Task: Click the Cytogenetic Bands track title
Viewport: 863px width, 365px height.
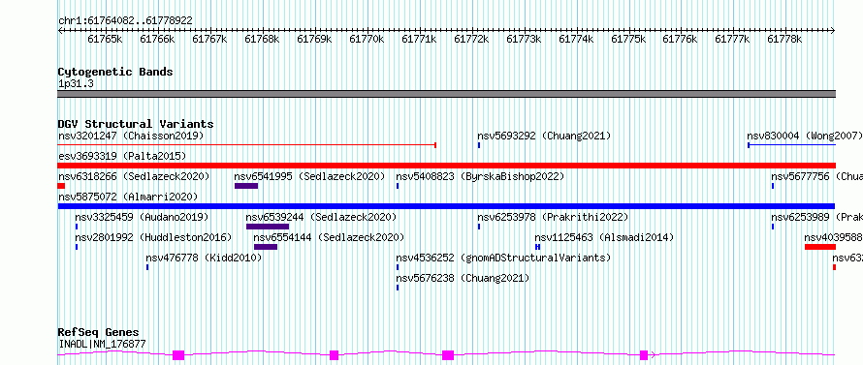Action: [x=115, y=72]
